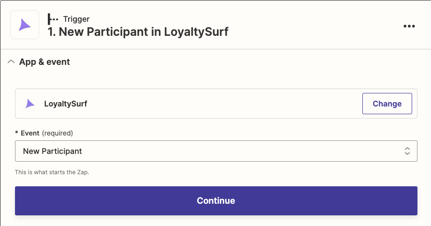431x226 pixels.
Task: Click the large LoyaltySurf logo in step header
Action: (25, 25)
